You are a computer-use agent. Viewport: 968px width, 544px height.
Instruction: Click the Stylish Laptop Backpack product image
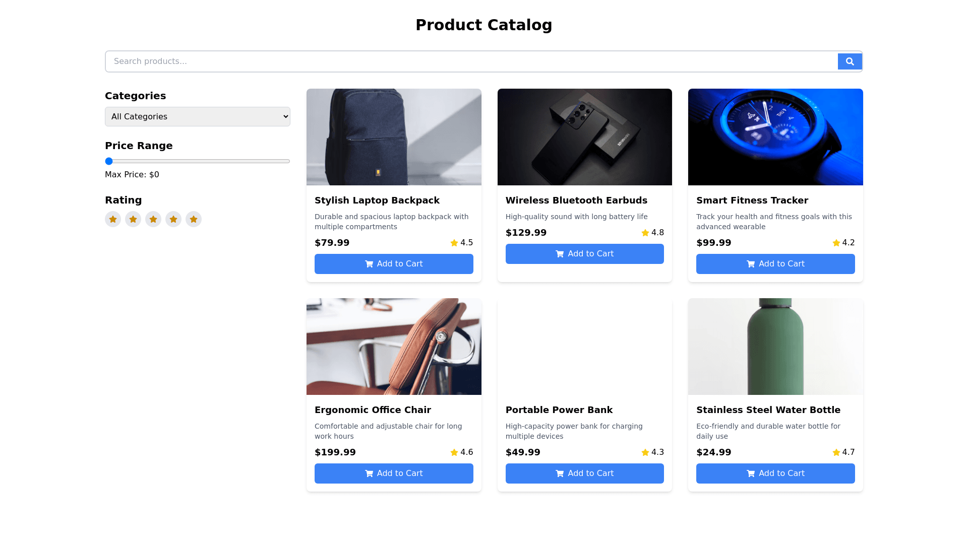pos(394,137)
